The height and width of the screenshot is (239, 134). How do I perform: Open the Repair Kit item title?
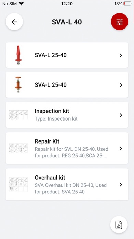(47, 141)
